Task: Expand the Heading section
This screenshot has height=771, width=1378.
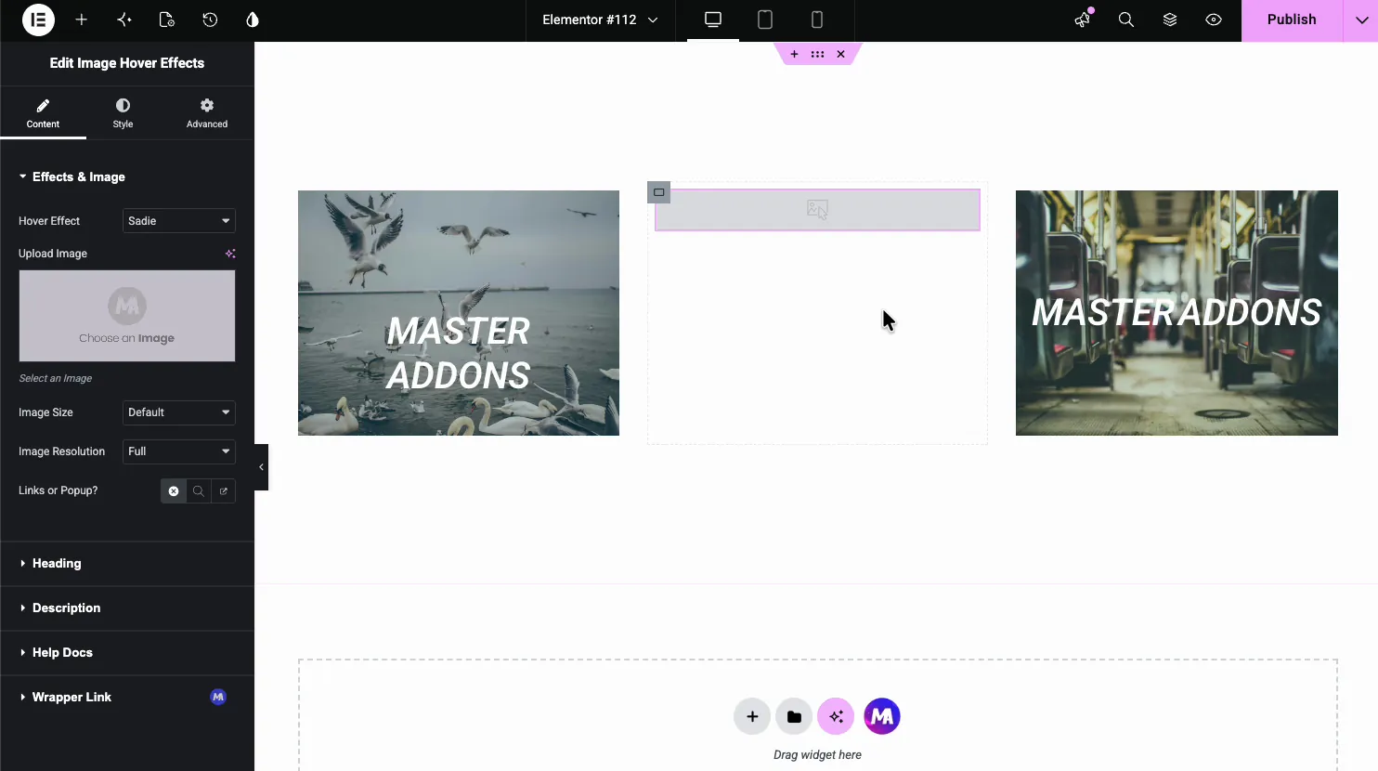Action: pos(127,564)
